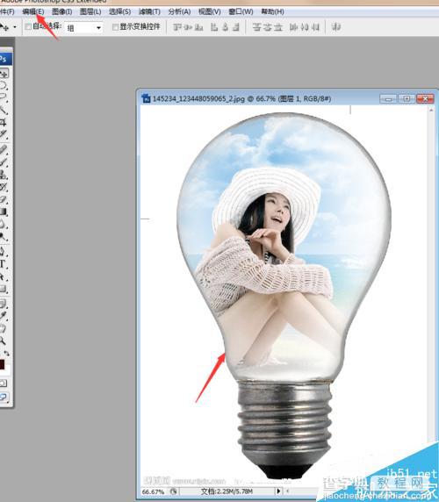
Task: Click Align Bottom Edges in options bar
Action: pos(198,27)
